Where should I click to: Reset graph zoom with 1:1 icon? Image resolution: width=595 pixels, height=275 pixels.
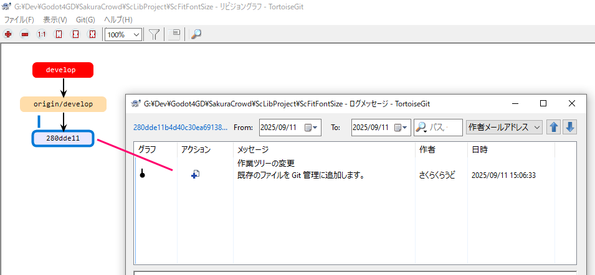(x=42, y=34)
